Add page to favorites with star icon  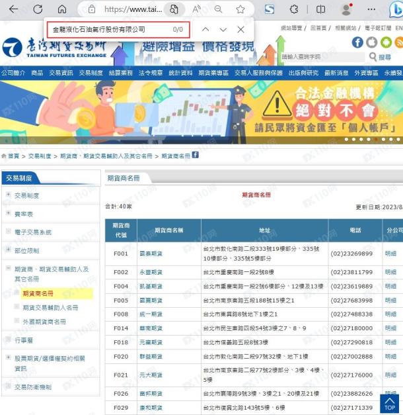tap(240, 9)
